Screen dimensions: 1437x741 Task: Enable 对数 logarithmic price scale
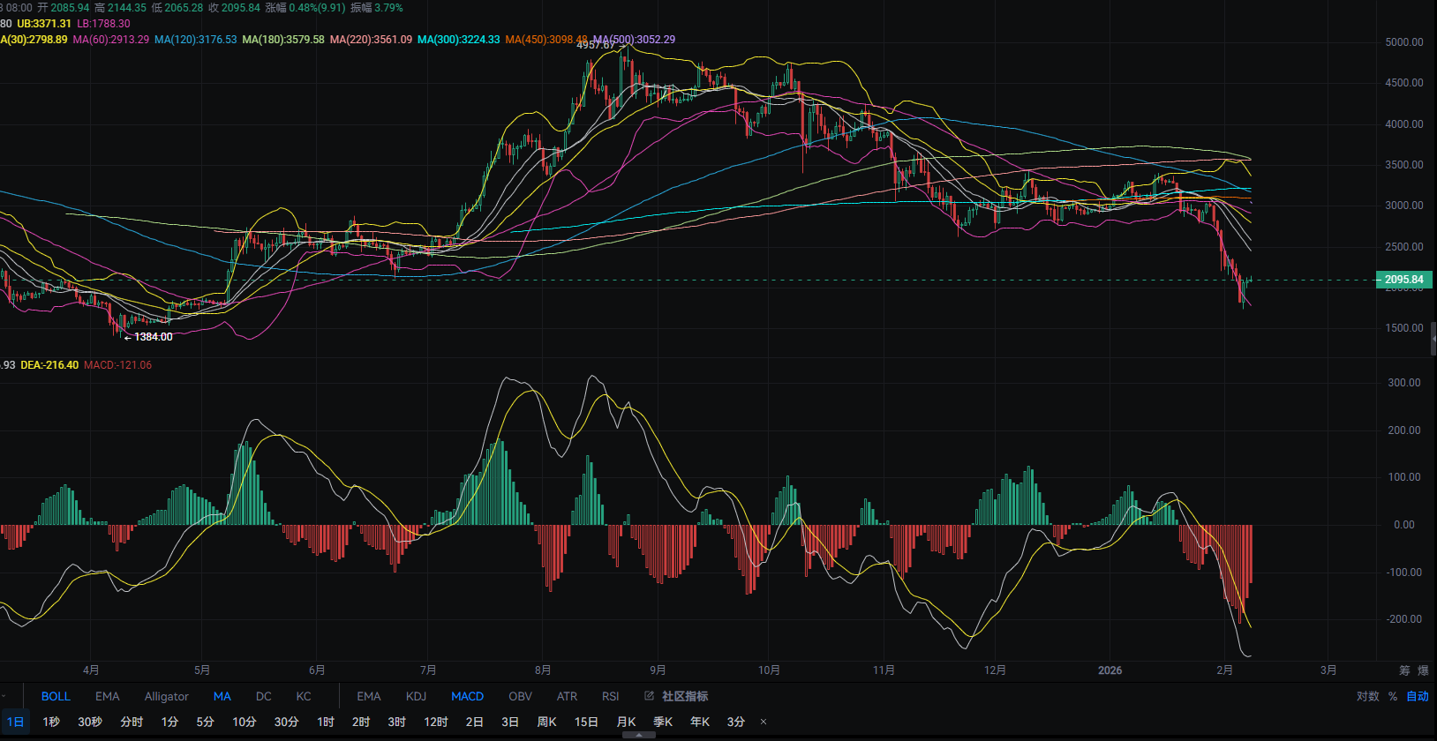coord(1367,696)
